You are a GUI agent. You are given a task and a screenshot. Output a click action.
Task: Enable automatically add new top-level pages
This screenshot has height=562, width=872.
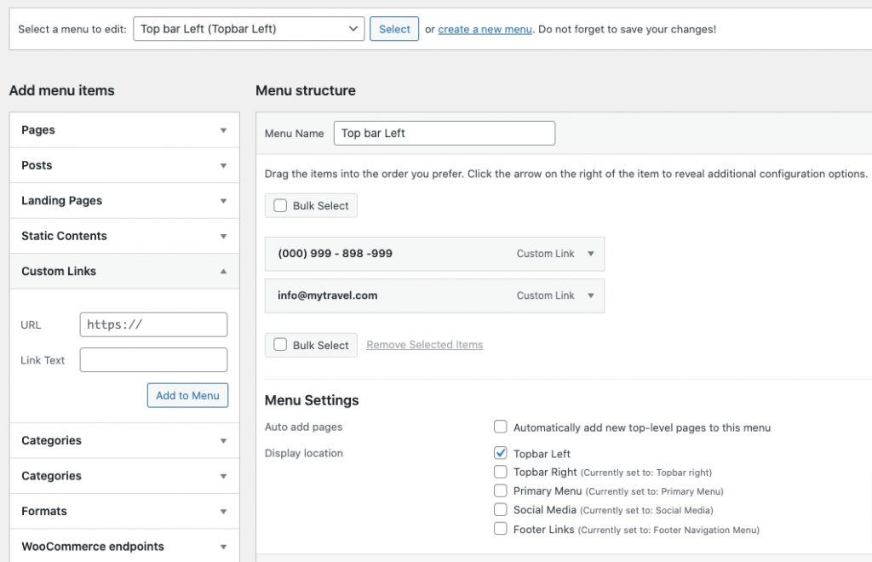[501, 427]
